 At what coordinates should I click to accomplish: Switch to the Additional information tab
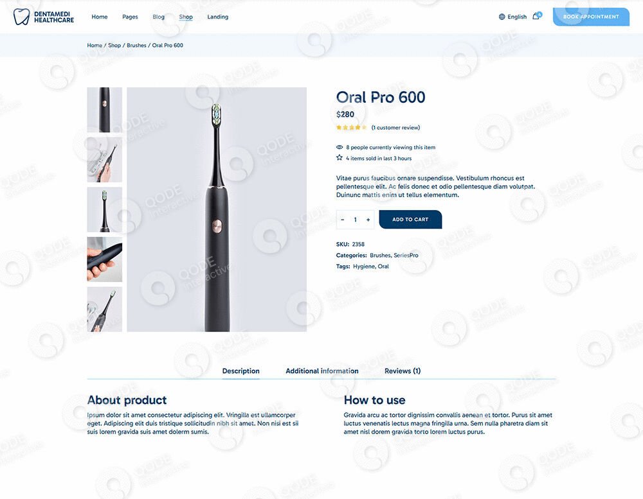[x=322, y=371]
